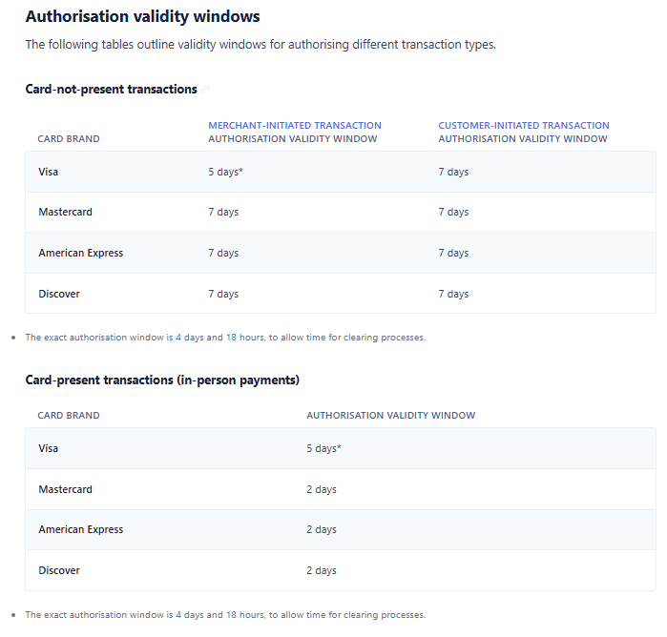This screenshot has width=667, height=637.
Task: Open the Customer-initiated transaction link
Action: pos(524,125)
